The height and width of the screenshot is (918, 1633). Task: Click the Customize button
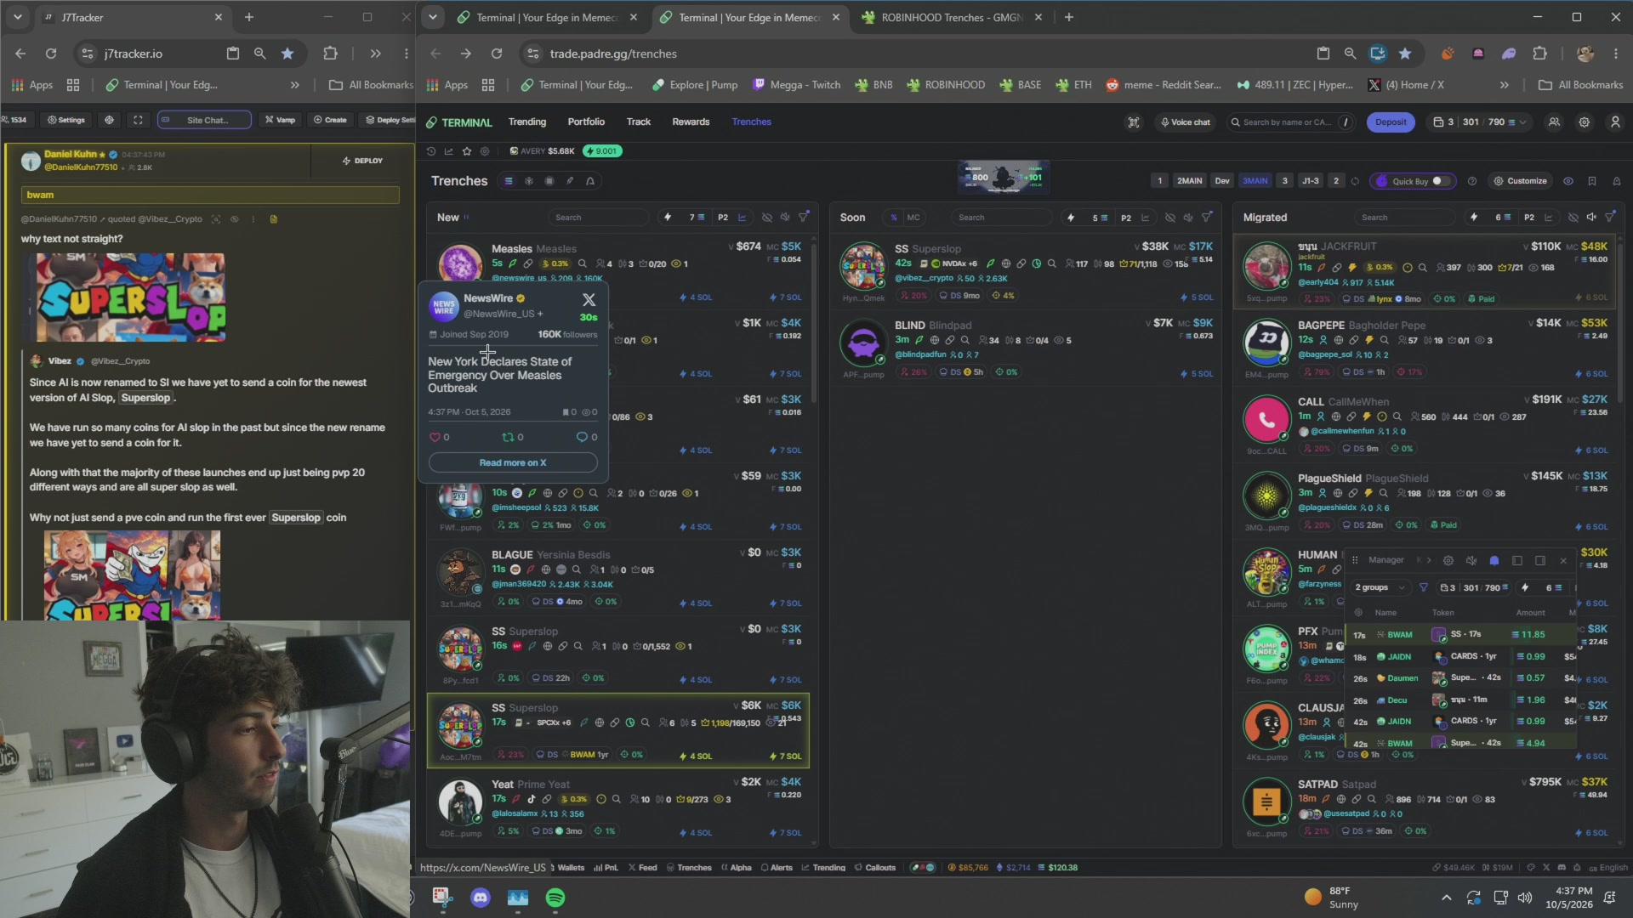click(x=1520, y=181)
